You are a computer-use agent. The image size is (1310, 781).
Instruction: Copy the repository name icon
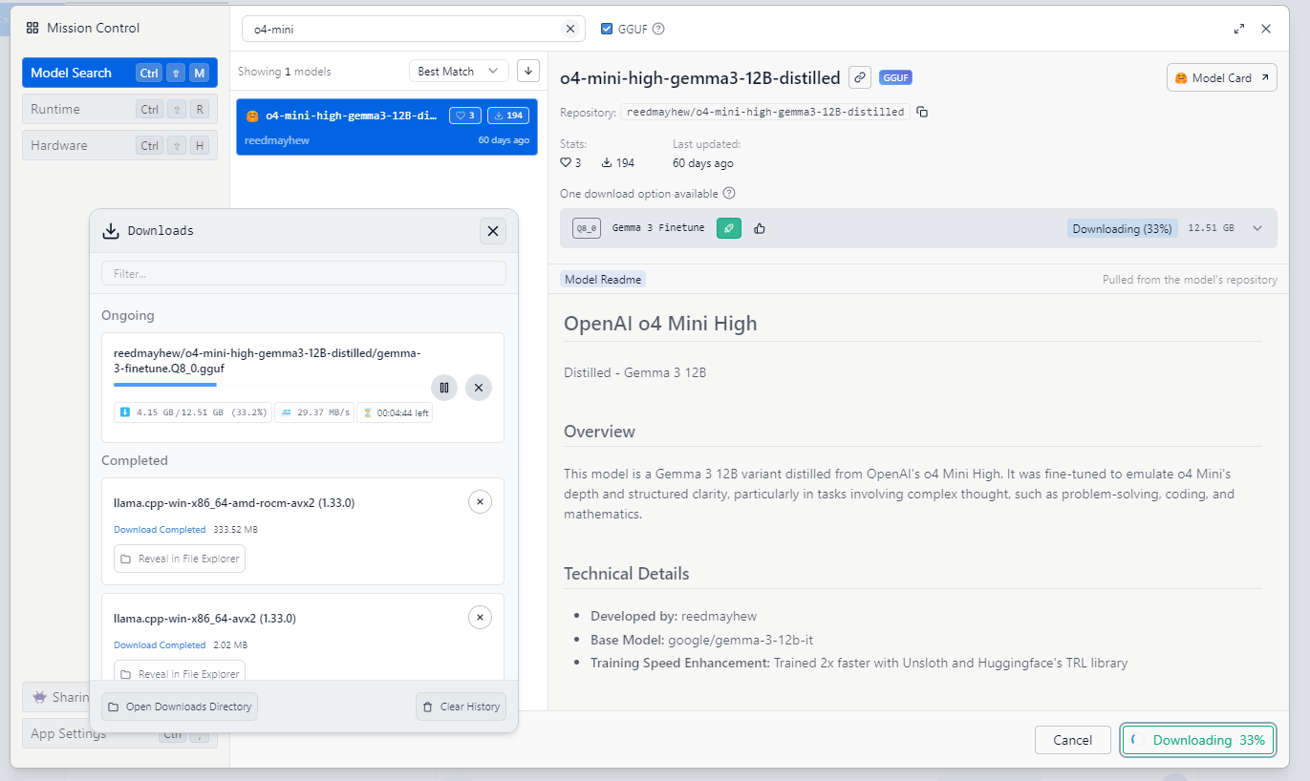coord(922,112)
